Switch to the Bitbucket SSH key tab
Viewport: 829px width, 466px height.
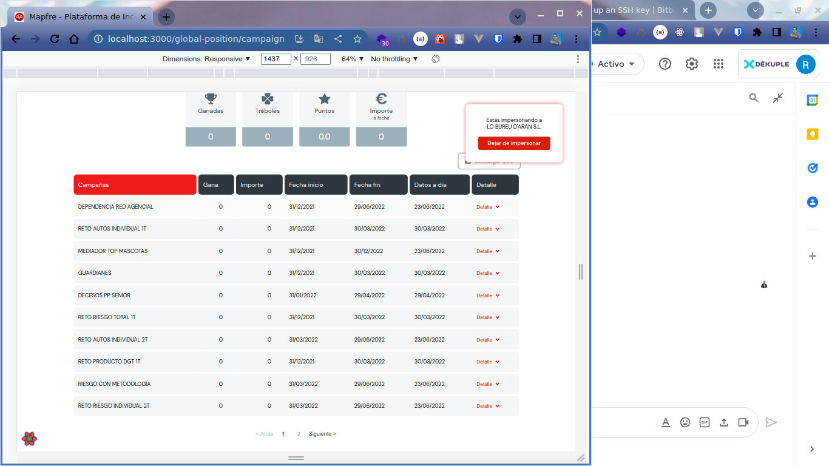[x=634, y=10]
